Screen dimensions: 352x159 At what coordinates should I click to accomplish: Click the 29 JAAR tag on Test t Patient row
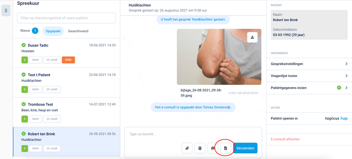[52, 90]
